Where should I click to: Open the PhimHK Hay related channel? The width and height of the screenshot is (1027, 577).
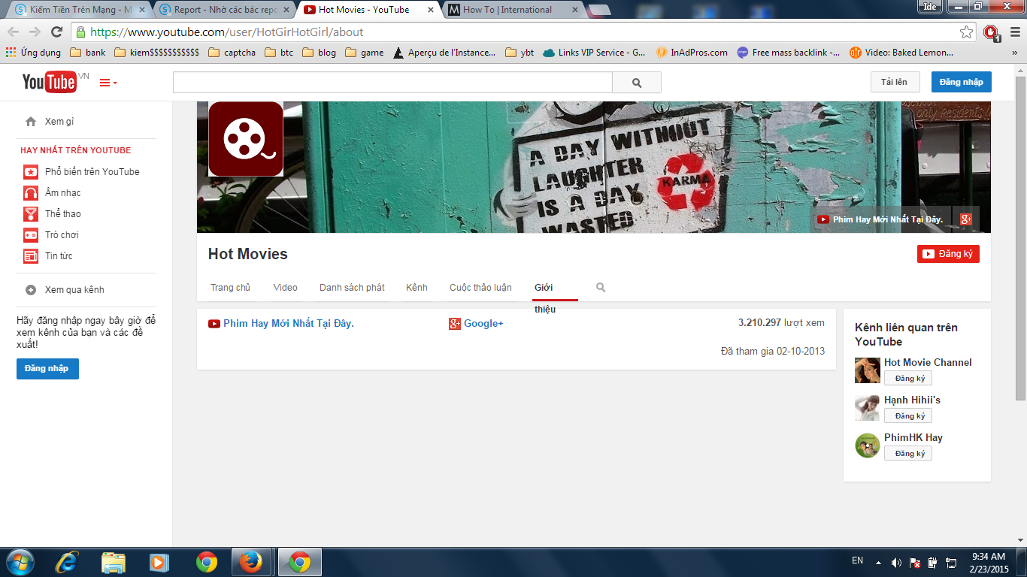(913, 437)
